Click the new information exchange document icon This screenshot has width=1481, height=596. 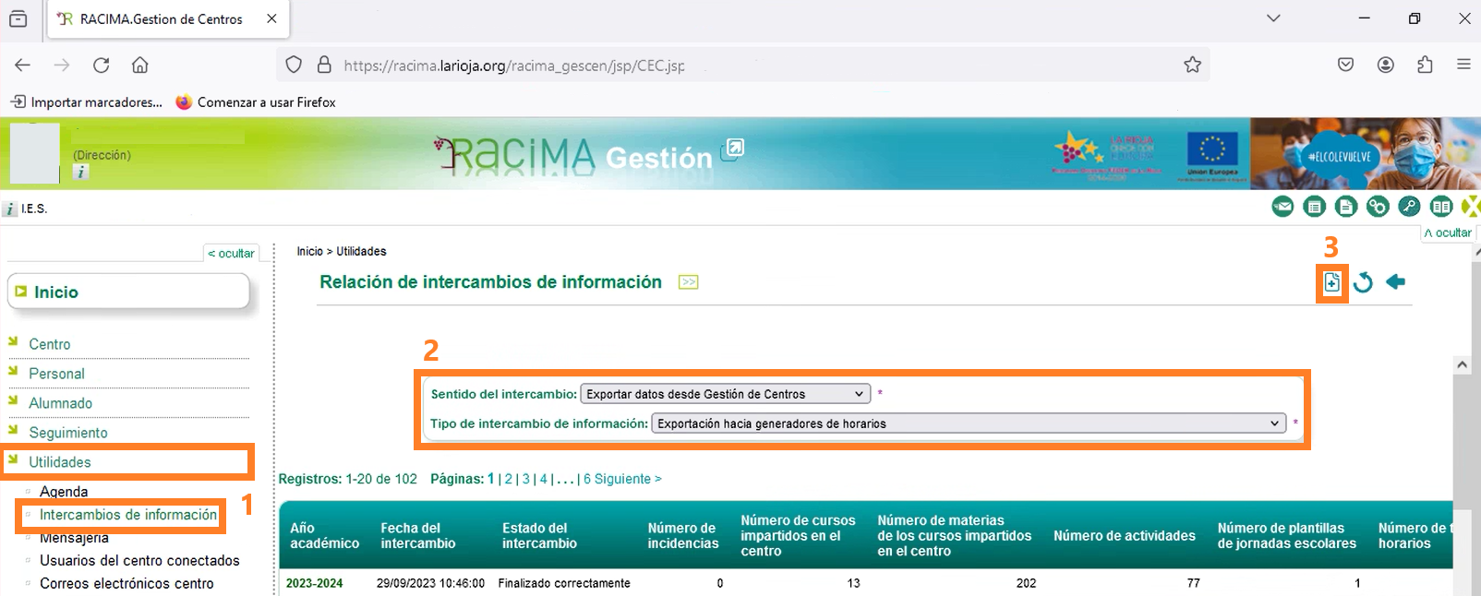[1331, 283]
